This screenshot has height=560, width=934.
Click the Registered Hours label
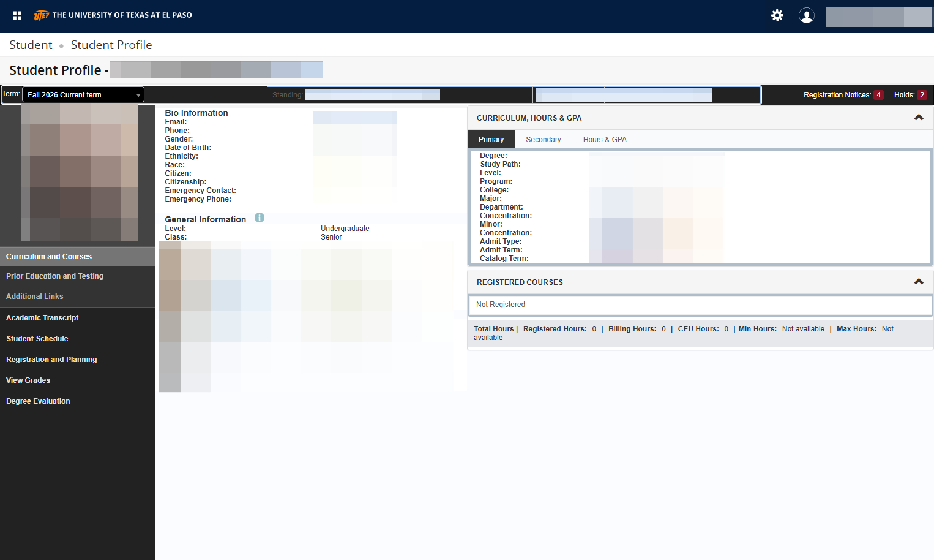point(555,329)
